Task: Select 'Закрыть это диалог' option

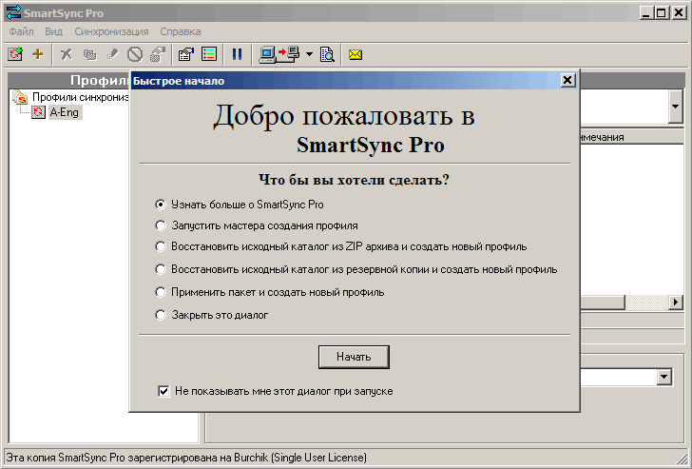Action: coord(211,315)
